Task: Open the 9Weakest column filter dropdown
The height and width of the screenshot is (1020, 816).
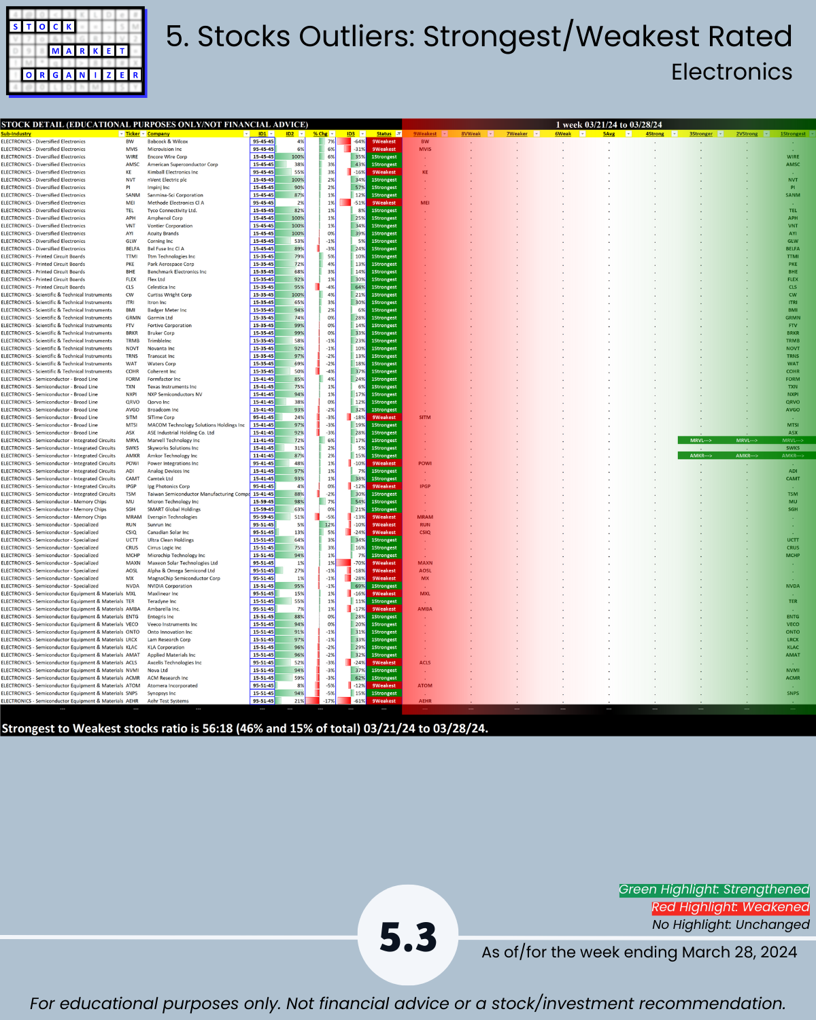Action: click(x=445, y=134)
